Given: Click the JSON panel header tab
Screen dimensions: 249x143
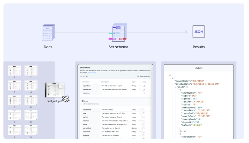Looking at the screenshot, I should point(199,68).
